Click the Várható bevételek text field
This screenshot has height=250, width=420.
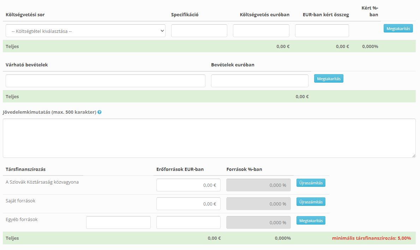pyautogui.click(x=105, y=81)
